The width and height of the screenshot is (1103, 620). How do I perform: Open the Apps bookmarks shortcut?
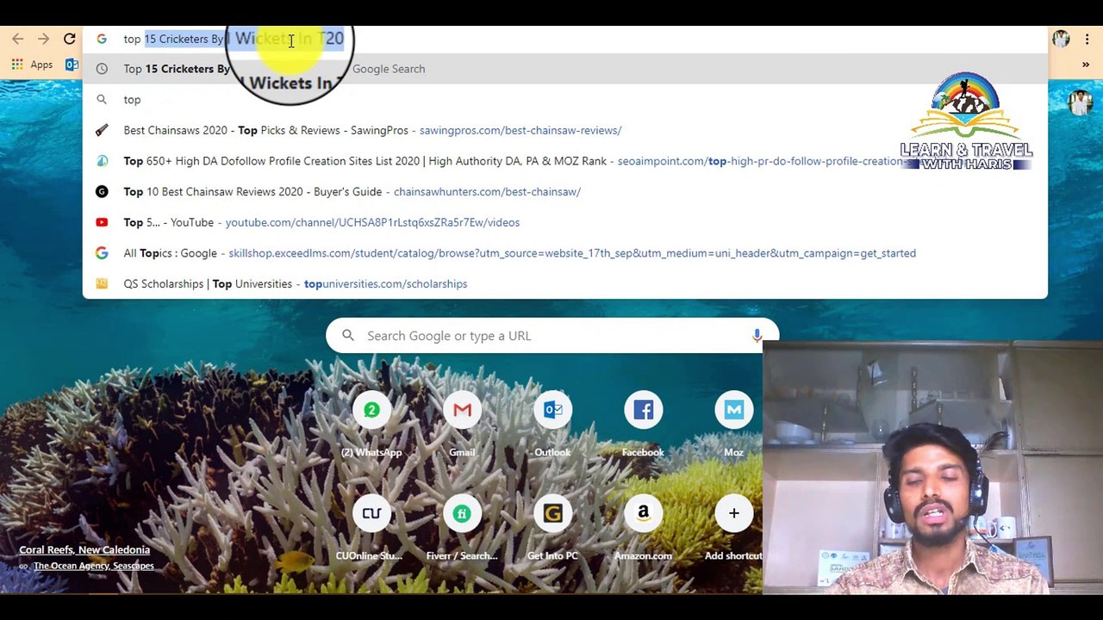(x=33, y=65)
